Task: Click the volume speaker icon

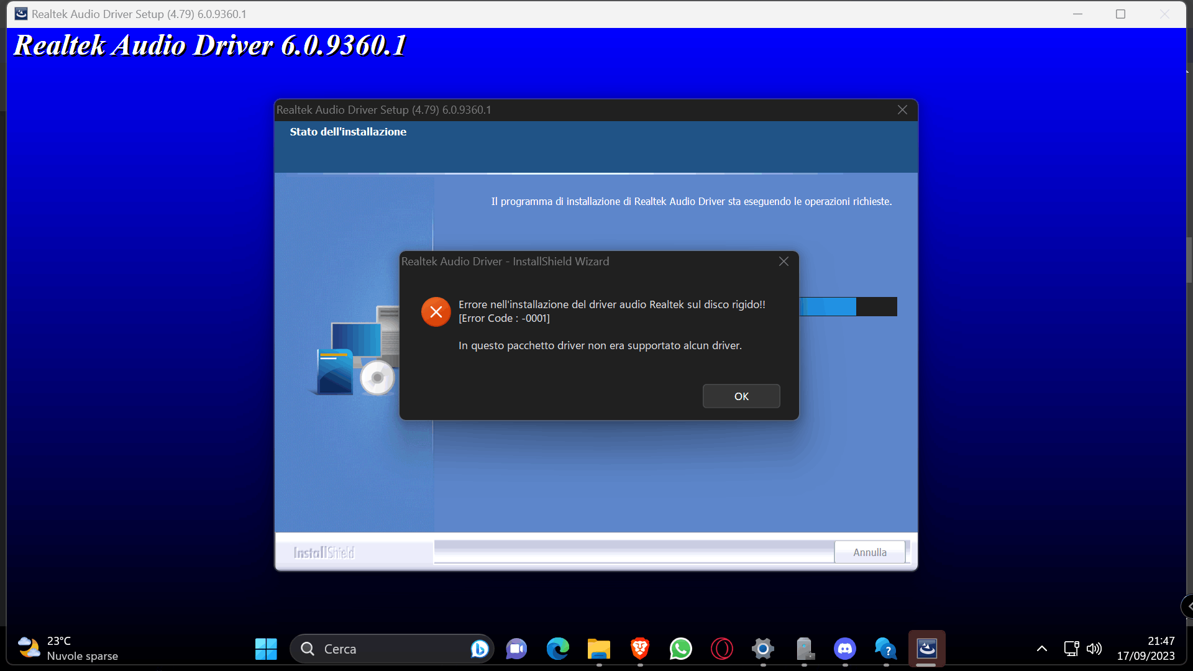Action: pos(1094,649)
